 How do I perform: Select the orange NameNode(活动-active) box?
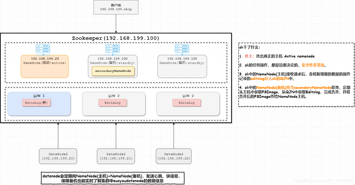coord(44,66)
